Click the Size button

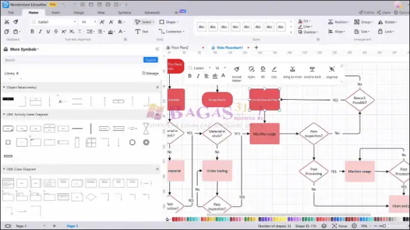point(362,32)
